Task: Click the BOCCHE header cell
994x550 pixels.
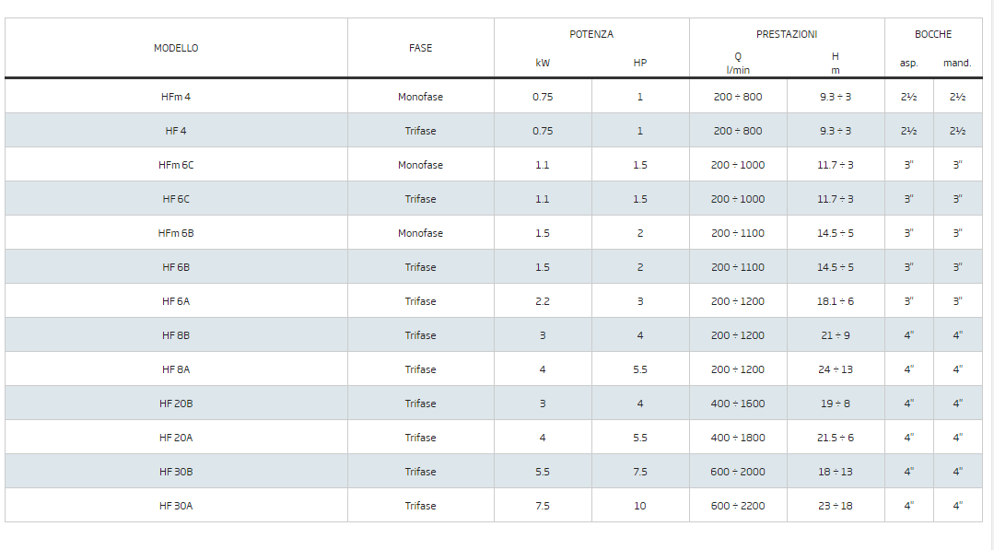Action: pos(933,34)
